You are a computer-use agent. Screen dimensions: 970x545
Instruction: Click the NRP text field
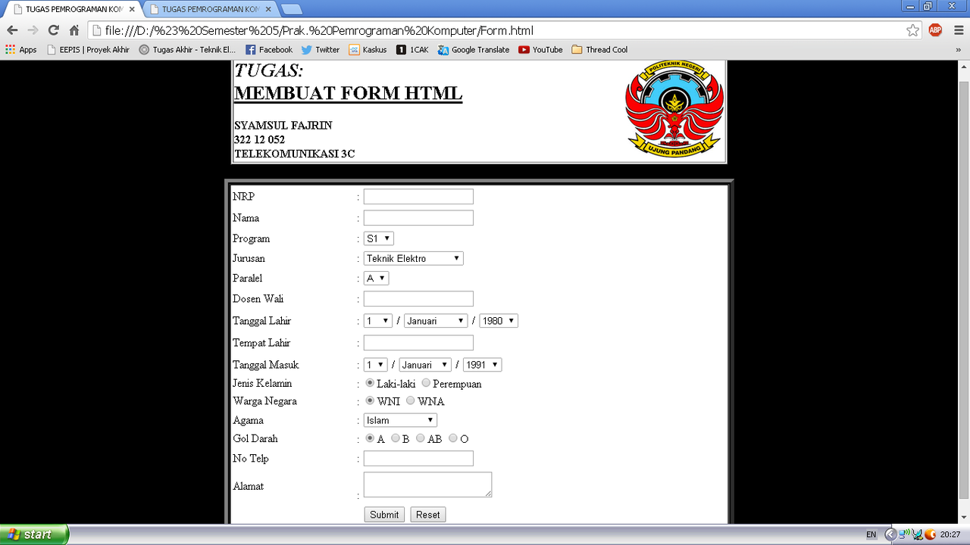pyautogui.click(x=418, y=197)
